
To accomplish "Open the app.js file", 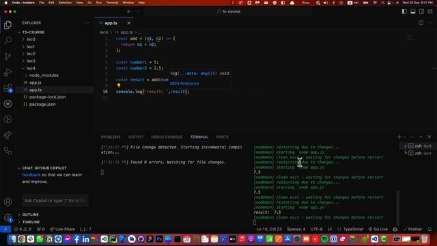I will pyautogui.click(x=35, y=83).
